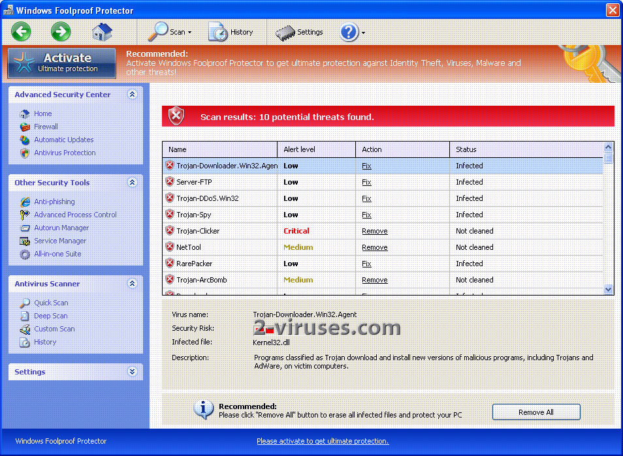Click the green Back arrow icon
Screen dimensions: 623x456
pyautogui.click(x=21, y=32)
